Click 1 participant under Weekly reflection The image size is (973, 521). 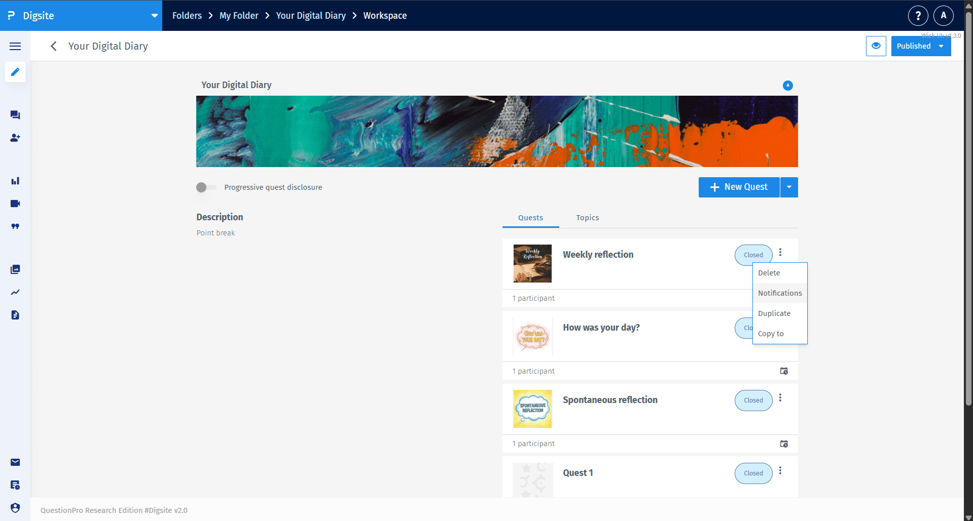533,298
